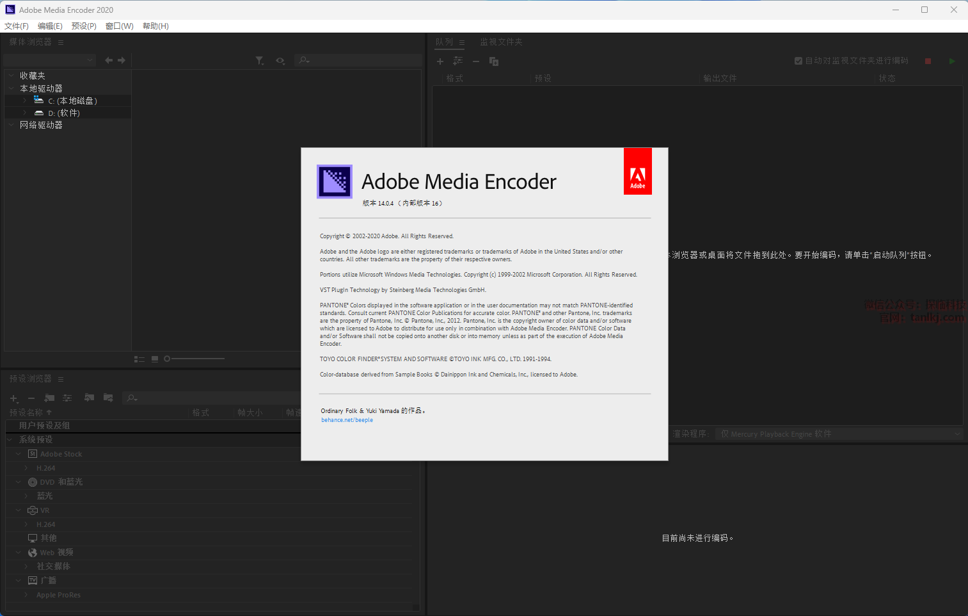This screenshot has width=968, height=616.
Task: Collapse the 系统预设 preset group
Action: pyautogui.click(x=10, y=440)
